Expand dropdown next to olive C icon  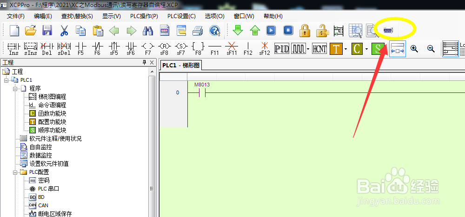[x=367, y=49]
